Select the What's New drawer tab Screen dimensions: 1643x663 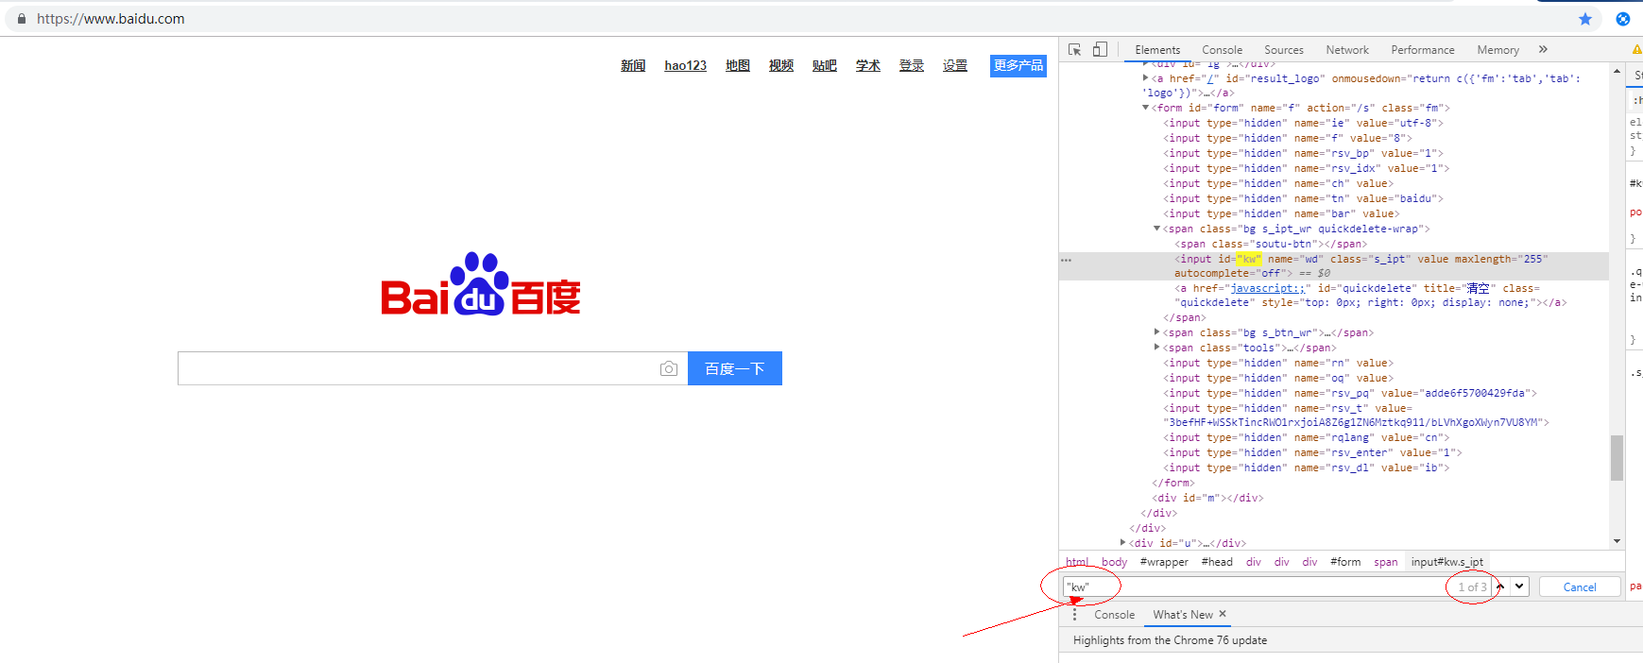coord(1183,615)
